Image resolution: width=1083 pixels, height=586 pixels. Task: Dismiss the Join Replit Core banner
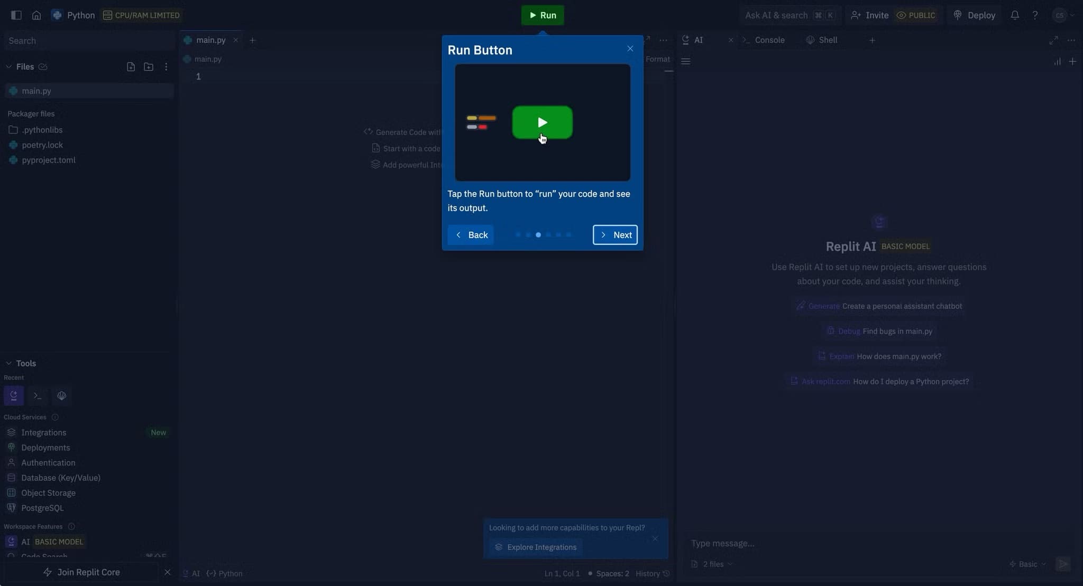(x=168, y=572)
